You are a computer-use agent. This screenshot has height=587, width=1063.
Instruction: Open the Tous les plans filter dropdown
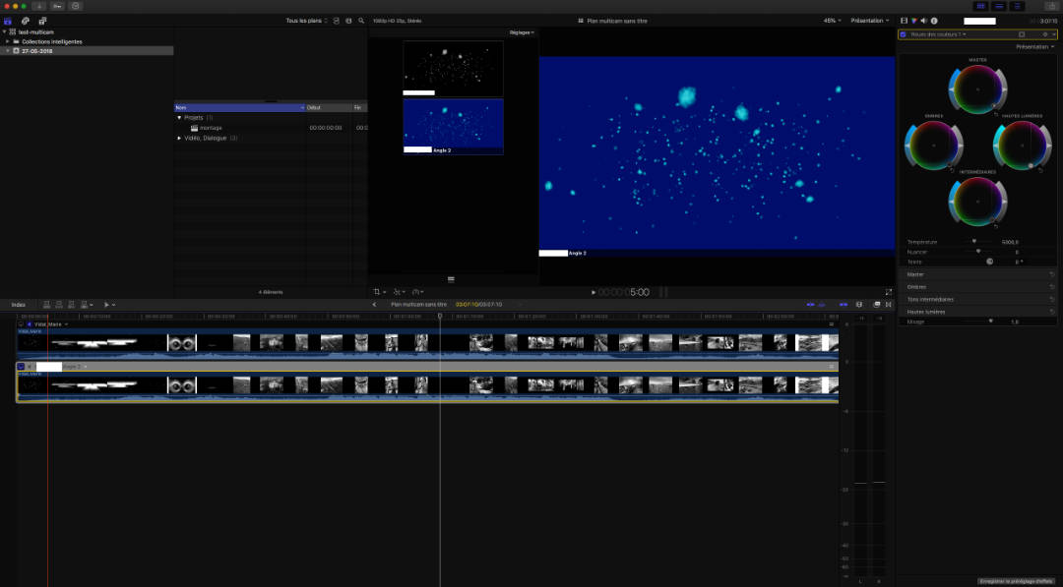[x=307, y=21]
